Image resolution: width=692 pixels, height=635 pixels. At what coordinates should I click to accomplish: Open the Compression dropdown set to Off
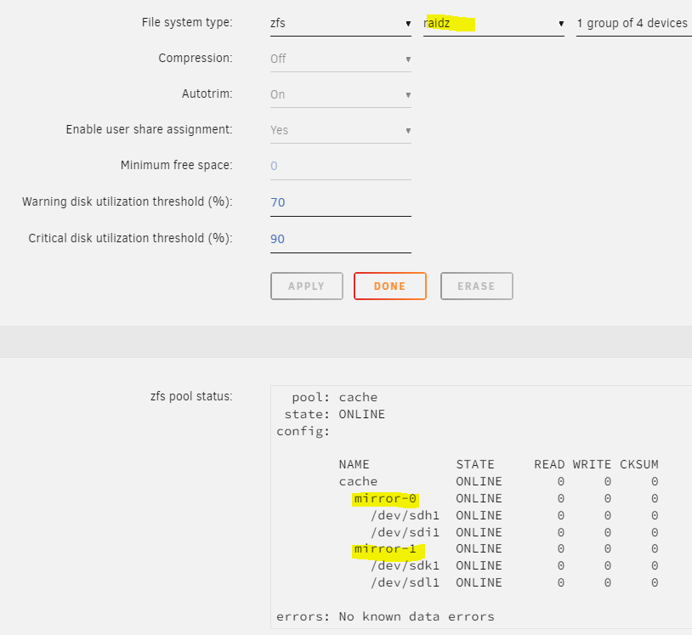click(341, 59)
